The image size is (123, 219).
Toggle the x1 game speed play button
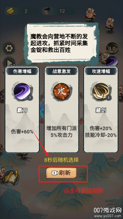8,62
